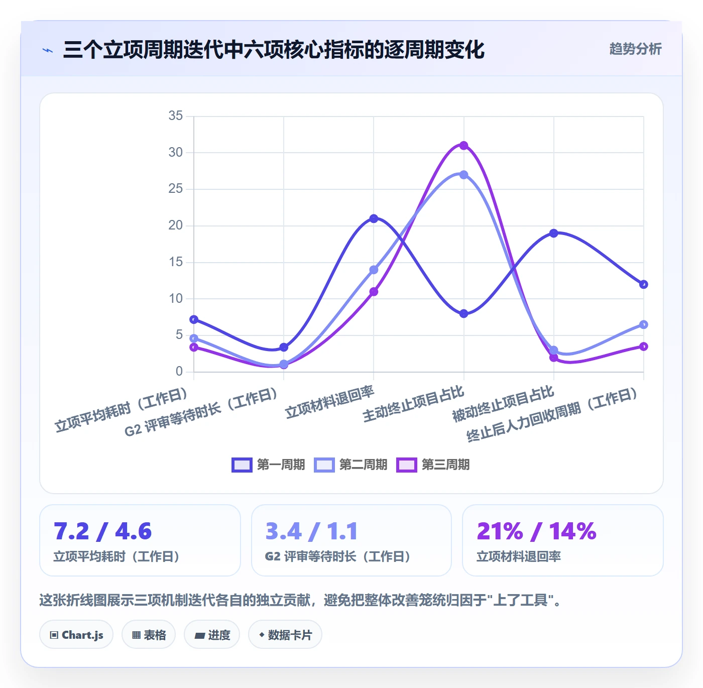
Task: Select the 进度 tag chip
Action: (x=212, y=635)
